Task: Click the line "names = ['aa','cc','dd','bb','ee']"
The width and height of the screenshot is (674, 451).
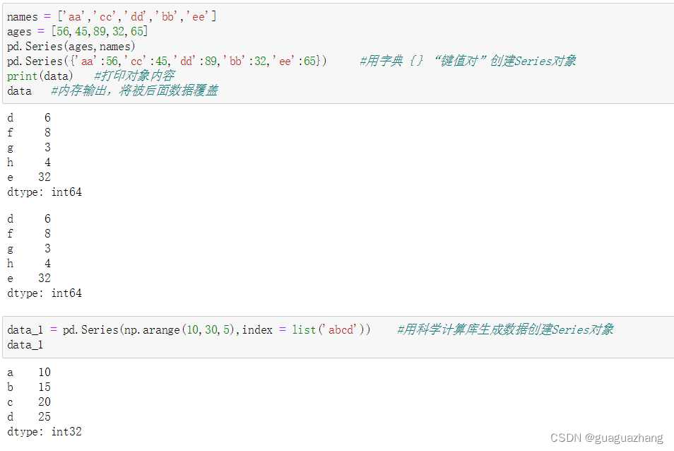Action: [x=112, y=17]
